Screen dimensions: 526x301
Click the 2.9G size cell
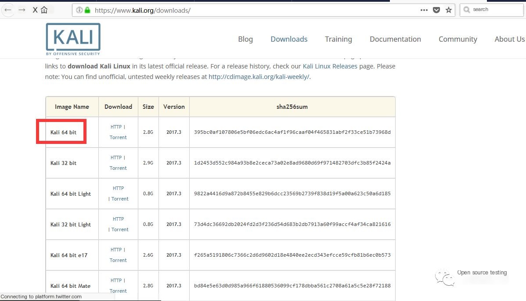[148, 163]
